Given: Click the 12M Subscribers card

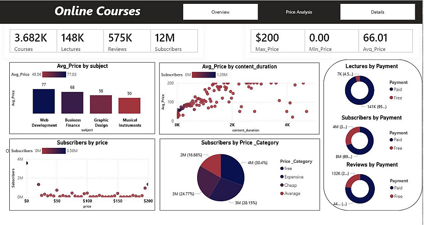Looking at the screenshot, I should pyautogui.click(x=174, y=42).
